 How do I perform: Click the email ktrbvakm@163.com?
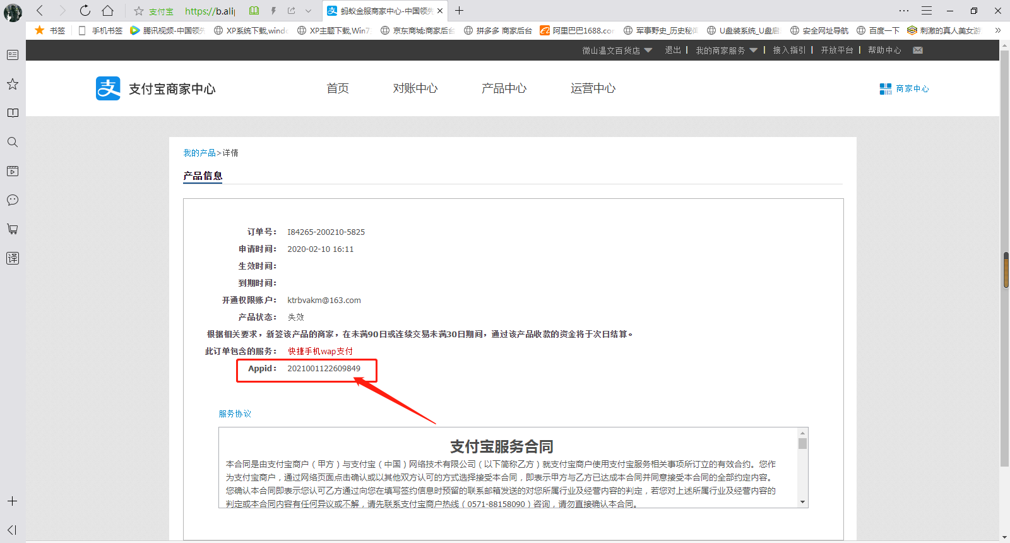(324, 300)
